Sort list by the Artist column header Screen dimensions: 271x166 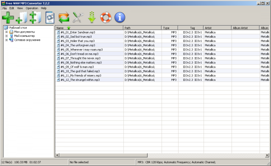click(x=218, y=28)
